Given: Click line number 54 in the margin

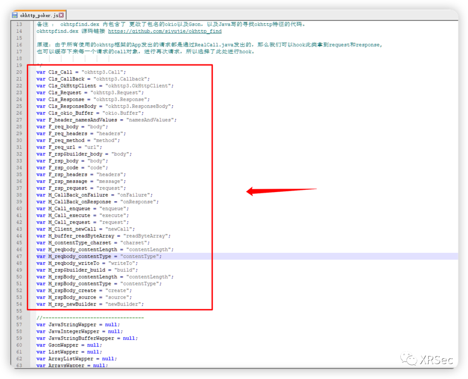Looking at the screenshot, I should [19, 304].
